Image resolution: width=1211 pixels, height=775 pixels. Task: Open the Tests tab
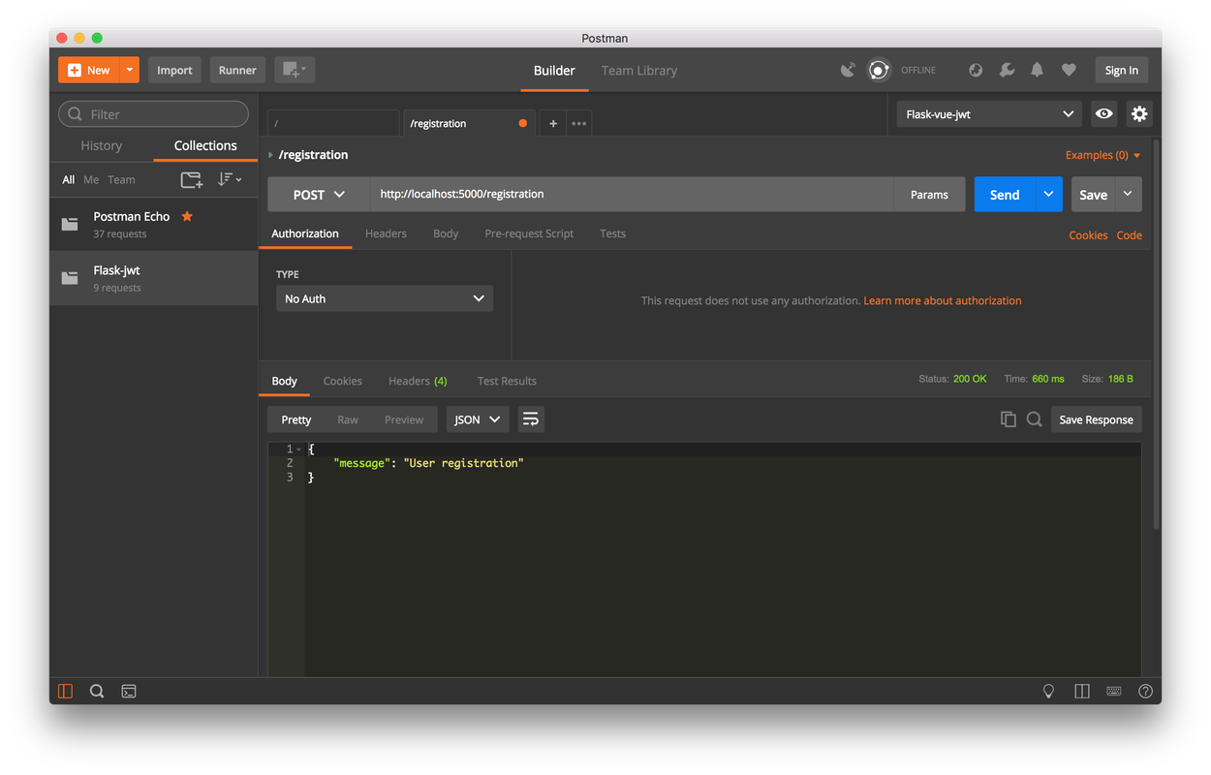612,233
